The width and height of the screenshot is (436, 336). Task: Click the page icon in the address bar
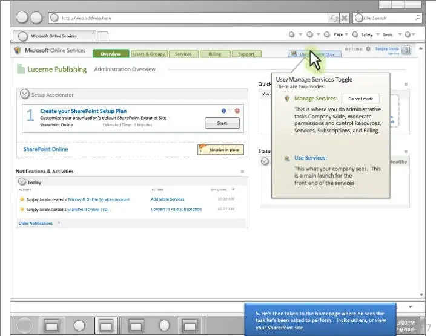[54, 18]
